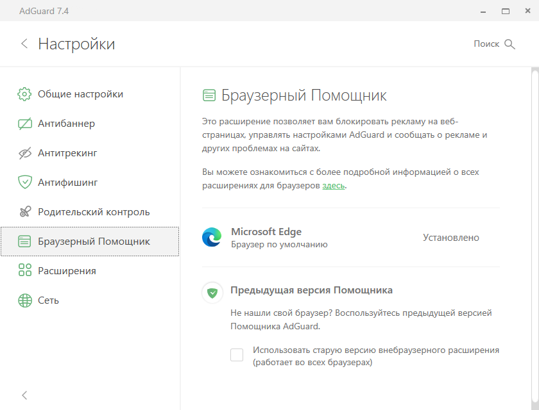This screenshot has height=410, width=539.
Task: Click the General settings gear icon
Action: (24, 94)
